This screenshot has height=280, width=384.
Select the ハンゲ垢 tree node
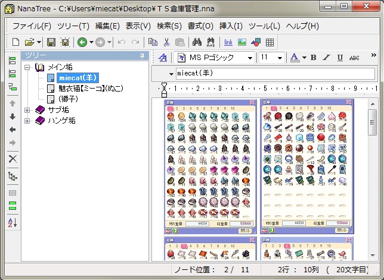[x=61, y=121]
